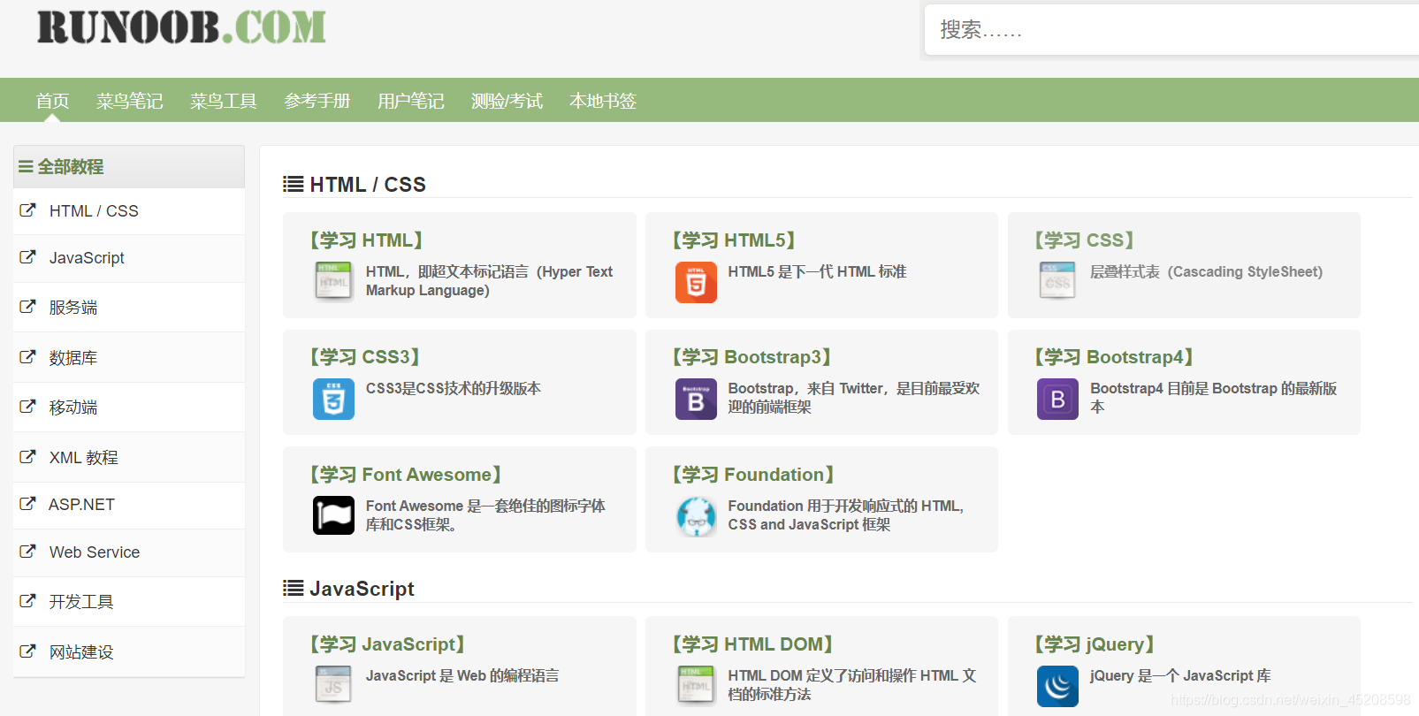Click the HTML tutorial icon

coord(333,281)
